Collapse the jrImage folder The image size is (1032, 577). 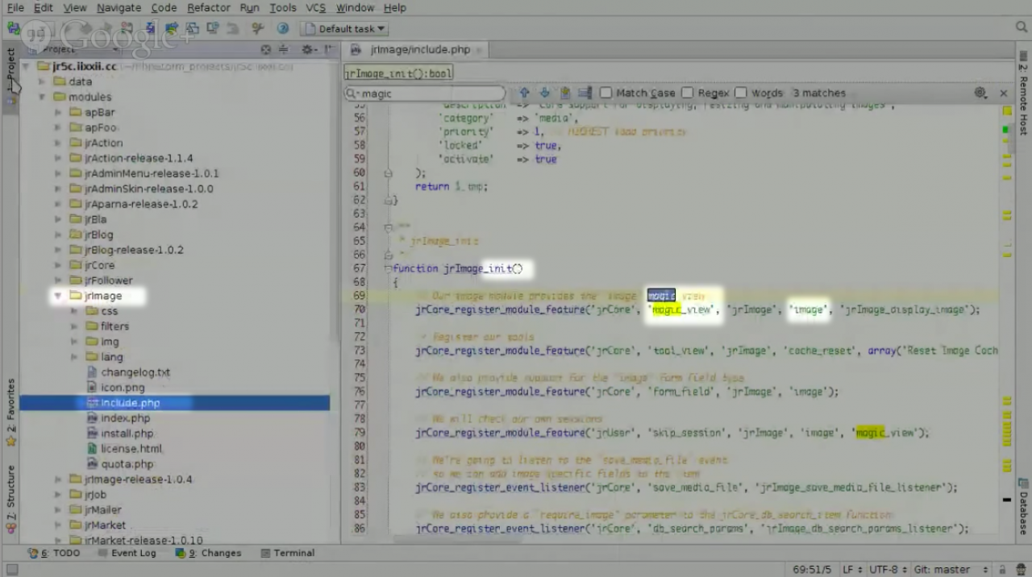pyautogui.click(x=58, y=296)
